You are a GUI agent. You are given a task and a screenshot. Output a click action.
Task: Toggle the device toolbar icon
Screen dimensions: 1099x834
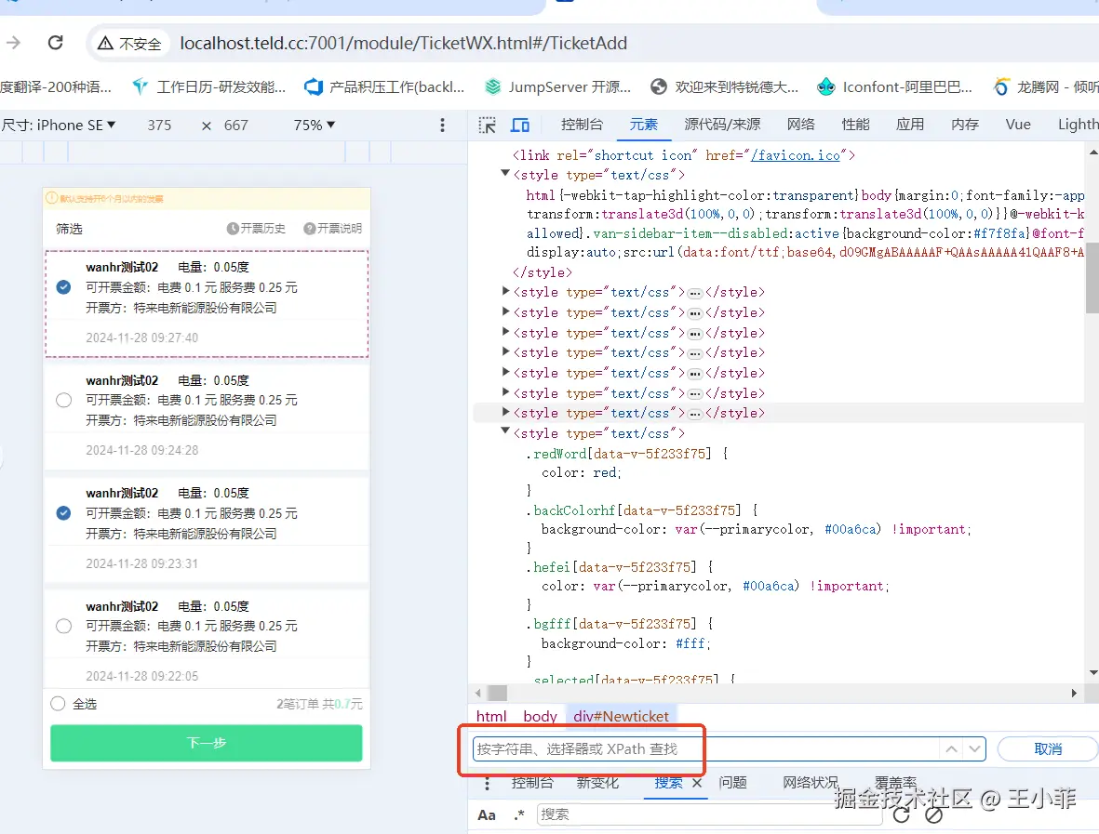coord(520,125)
